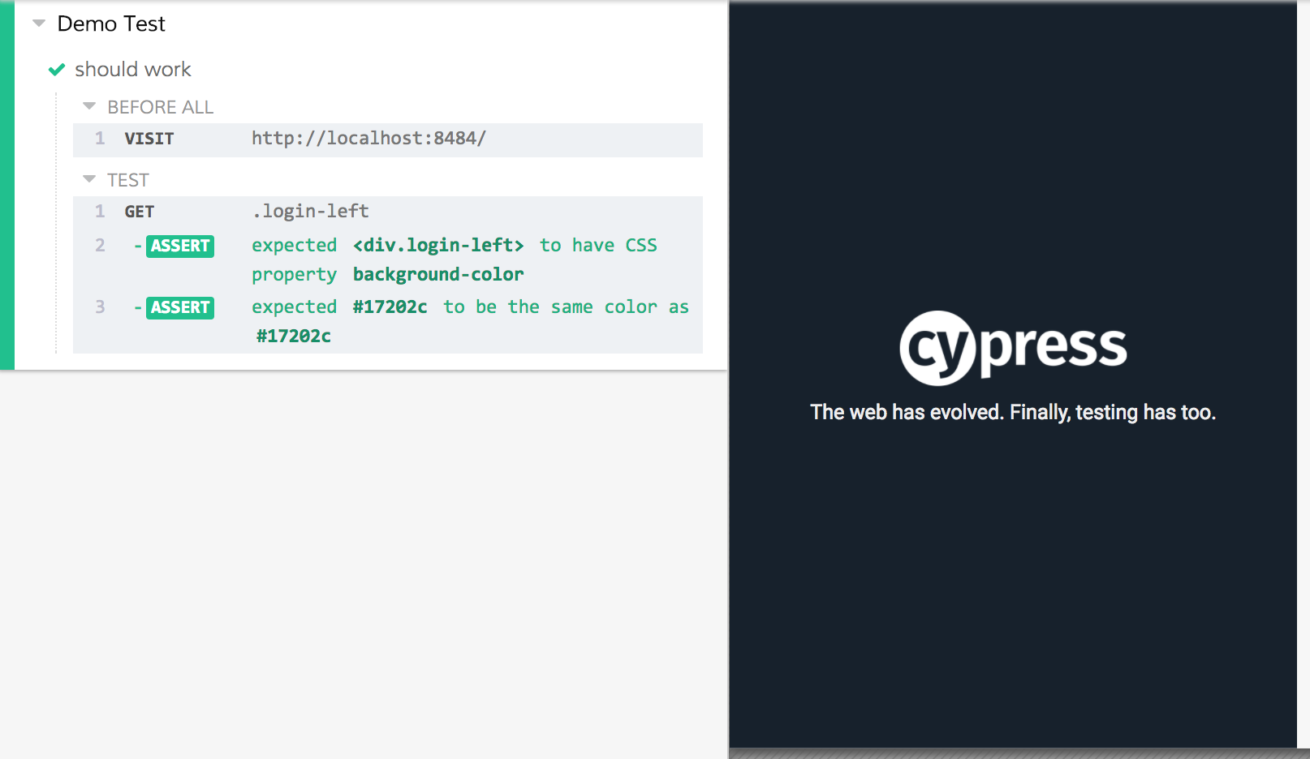
Task: Click the GET command label on line 1
Action: pos(138,211)
